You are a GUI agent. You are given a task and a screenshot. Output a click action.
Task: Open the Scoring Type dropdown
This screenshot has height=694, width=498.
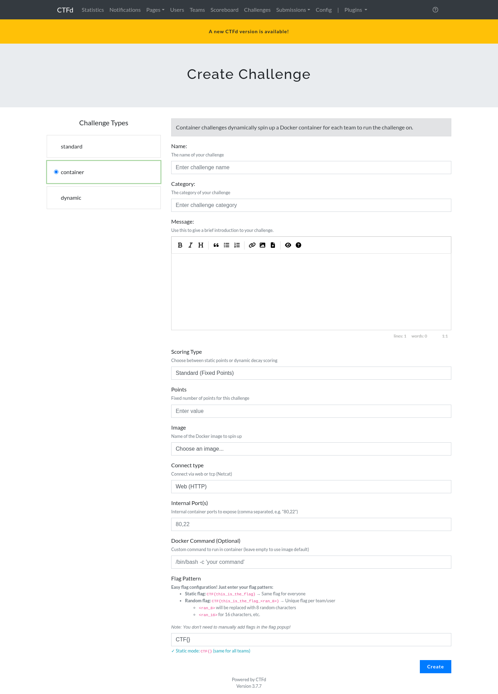tap(311, 373)
